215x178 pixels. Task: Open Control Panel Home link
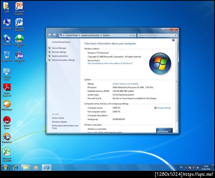pos(61,42)
